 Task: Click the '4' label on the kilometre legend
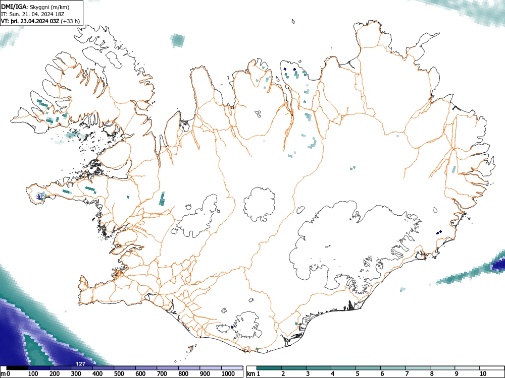point(333,374)
